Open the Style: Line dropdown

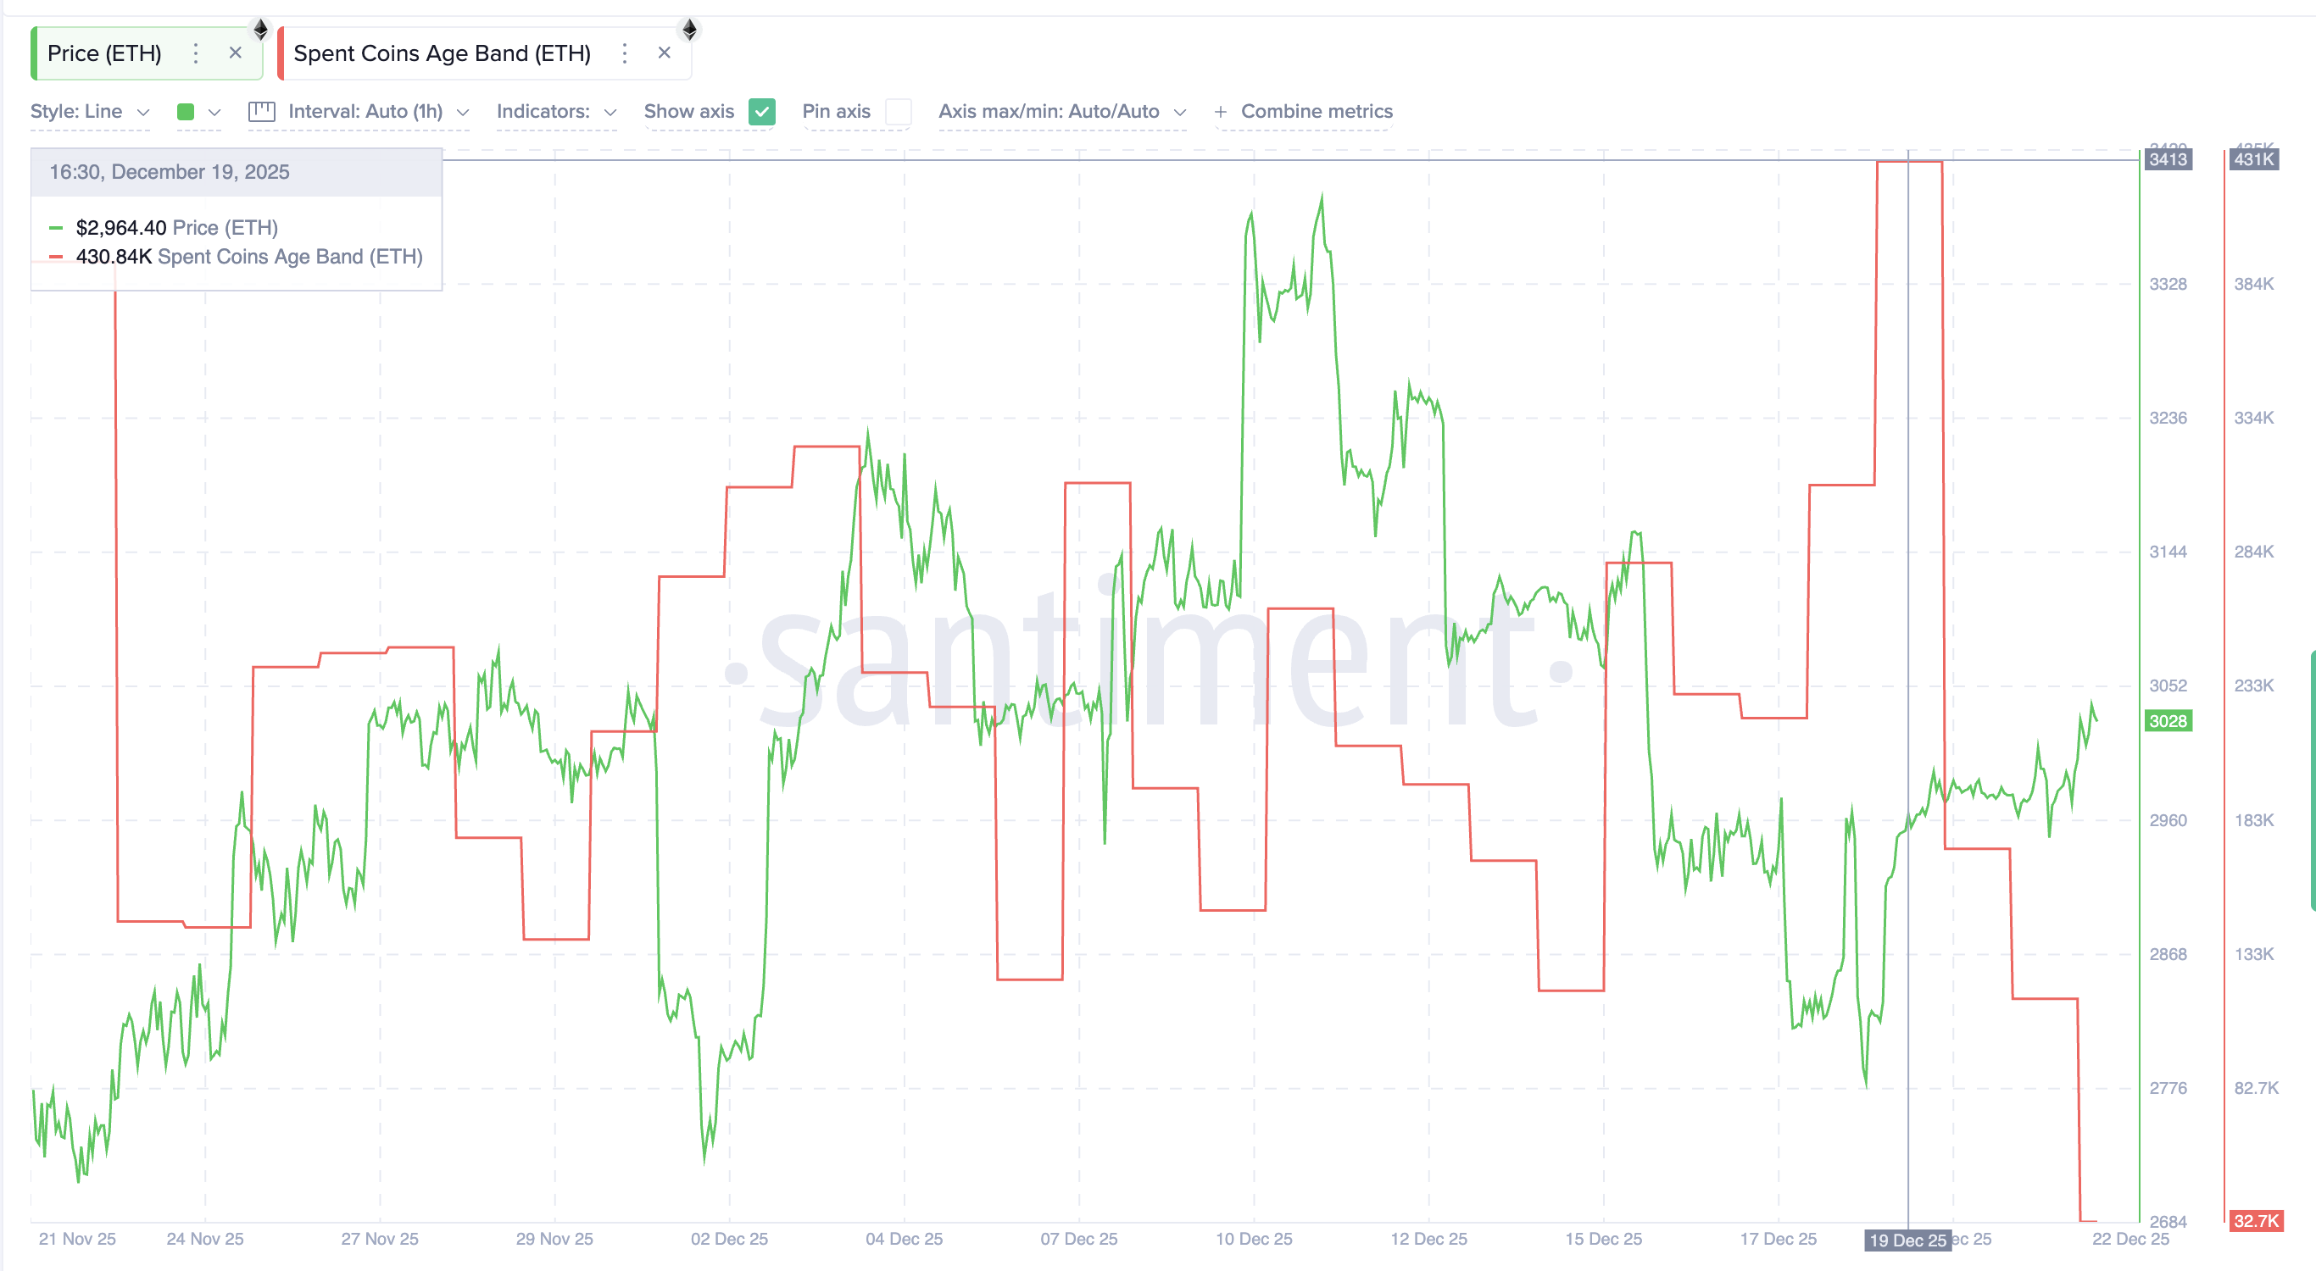pyautogui.click(x=90, y=112)
